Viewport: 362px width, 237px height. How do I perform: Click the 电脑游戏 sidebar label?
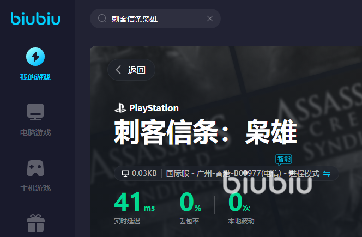(35, 132)
